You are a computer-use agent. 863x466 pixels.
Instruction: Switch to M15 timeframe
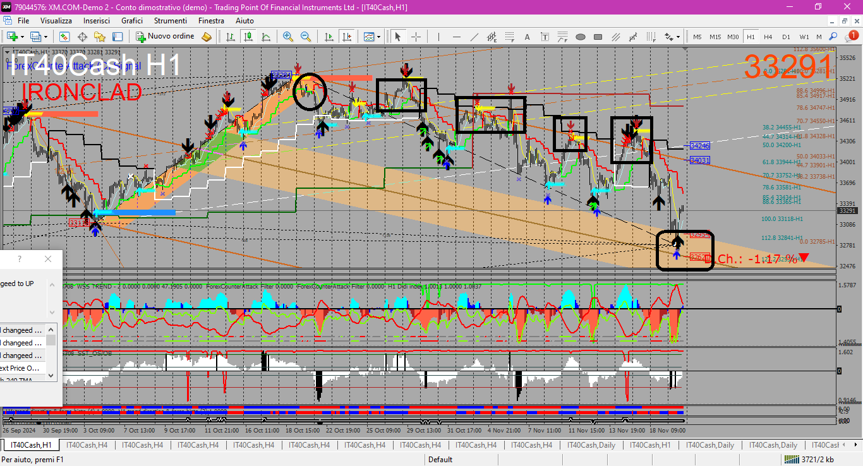(715, 37)
